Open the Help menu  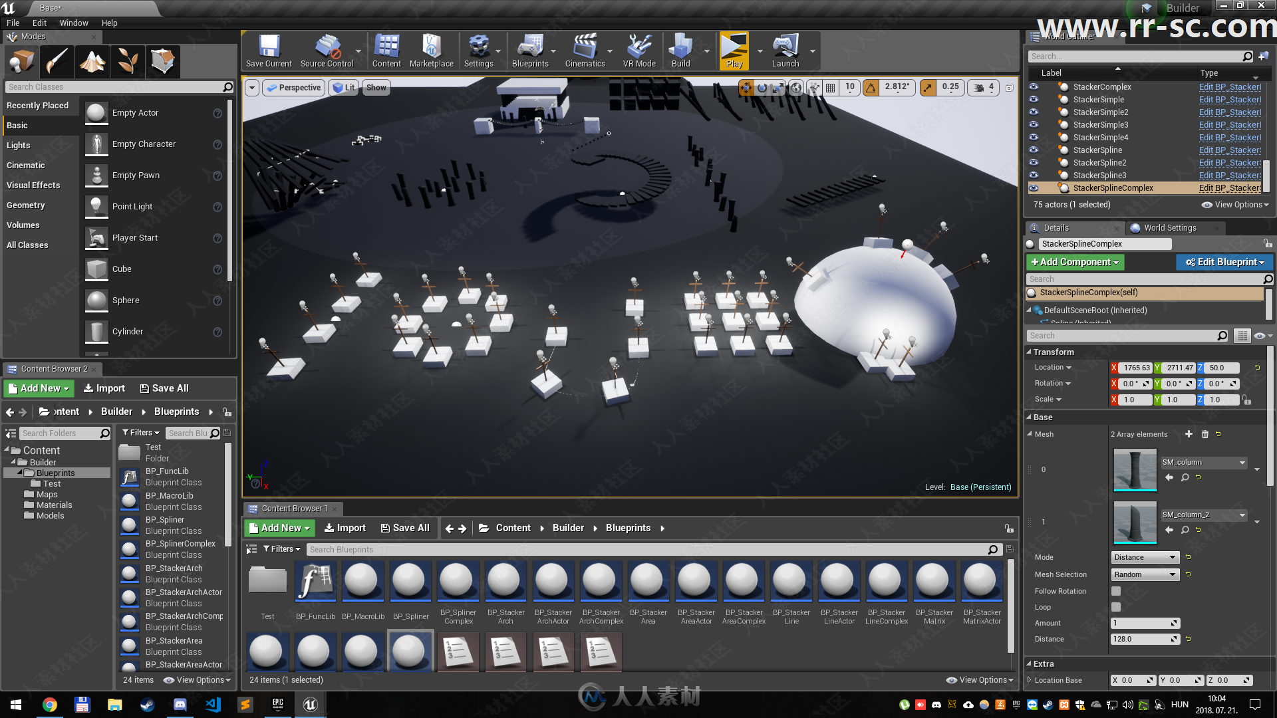click(x=110, y=23)
